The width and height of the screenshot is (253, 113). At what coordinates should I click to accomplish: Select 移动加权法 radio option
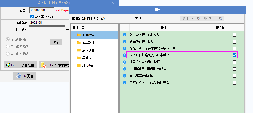tap(8, 39)
